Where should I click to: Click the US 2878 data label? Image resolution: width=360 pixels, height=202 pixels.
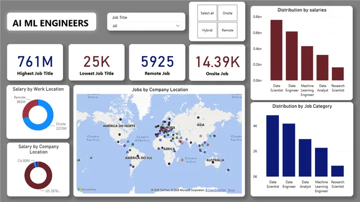[53, 191]
